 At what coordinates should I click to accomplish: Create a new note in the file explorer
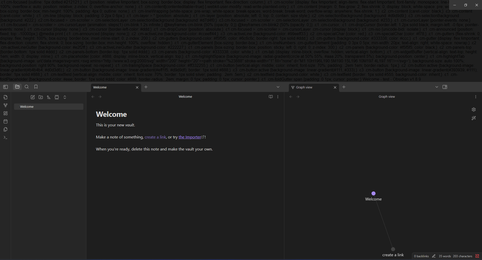click(x=33, y=97)
